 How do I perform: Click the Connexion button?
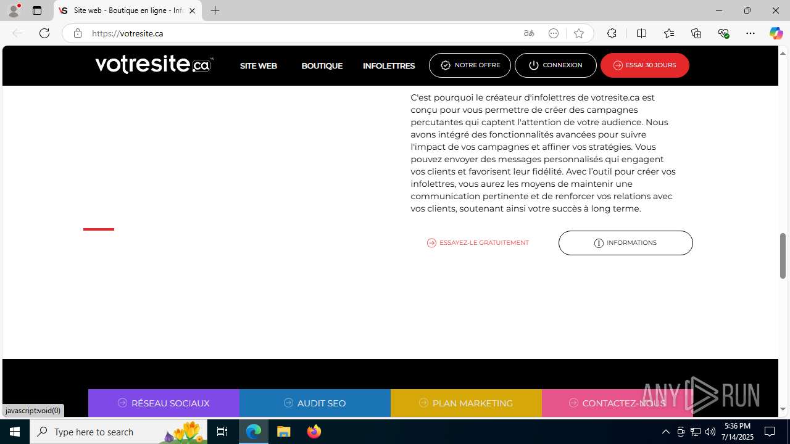[555, 65]
